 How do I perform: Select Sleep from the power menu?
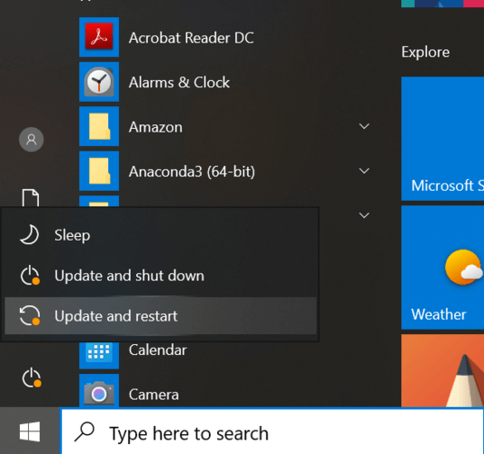pos(161,235)
